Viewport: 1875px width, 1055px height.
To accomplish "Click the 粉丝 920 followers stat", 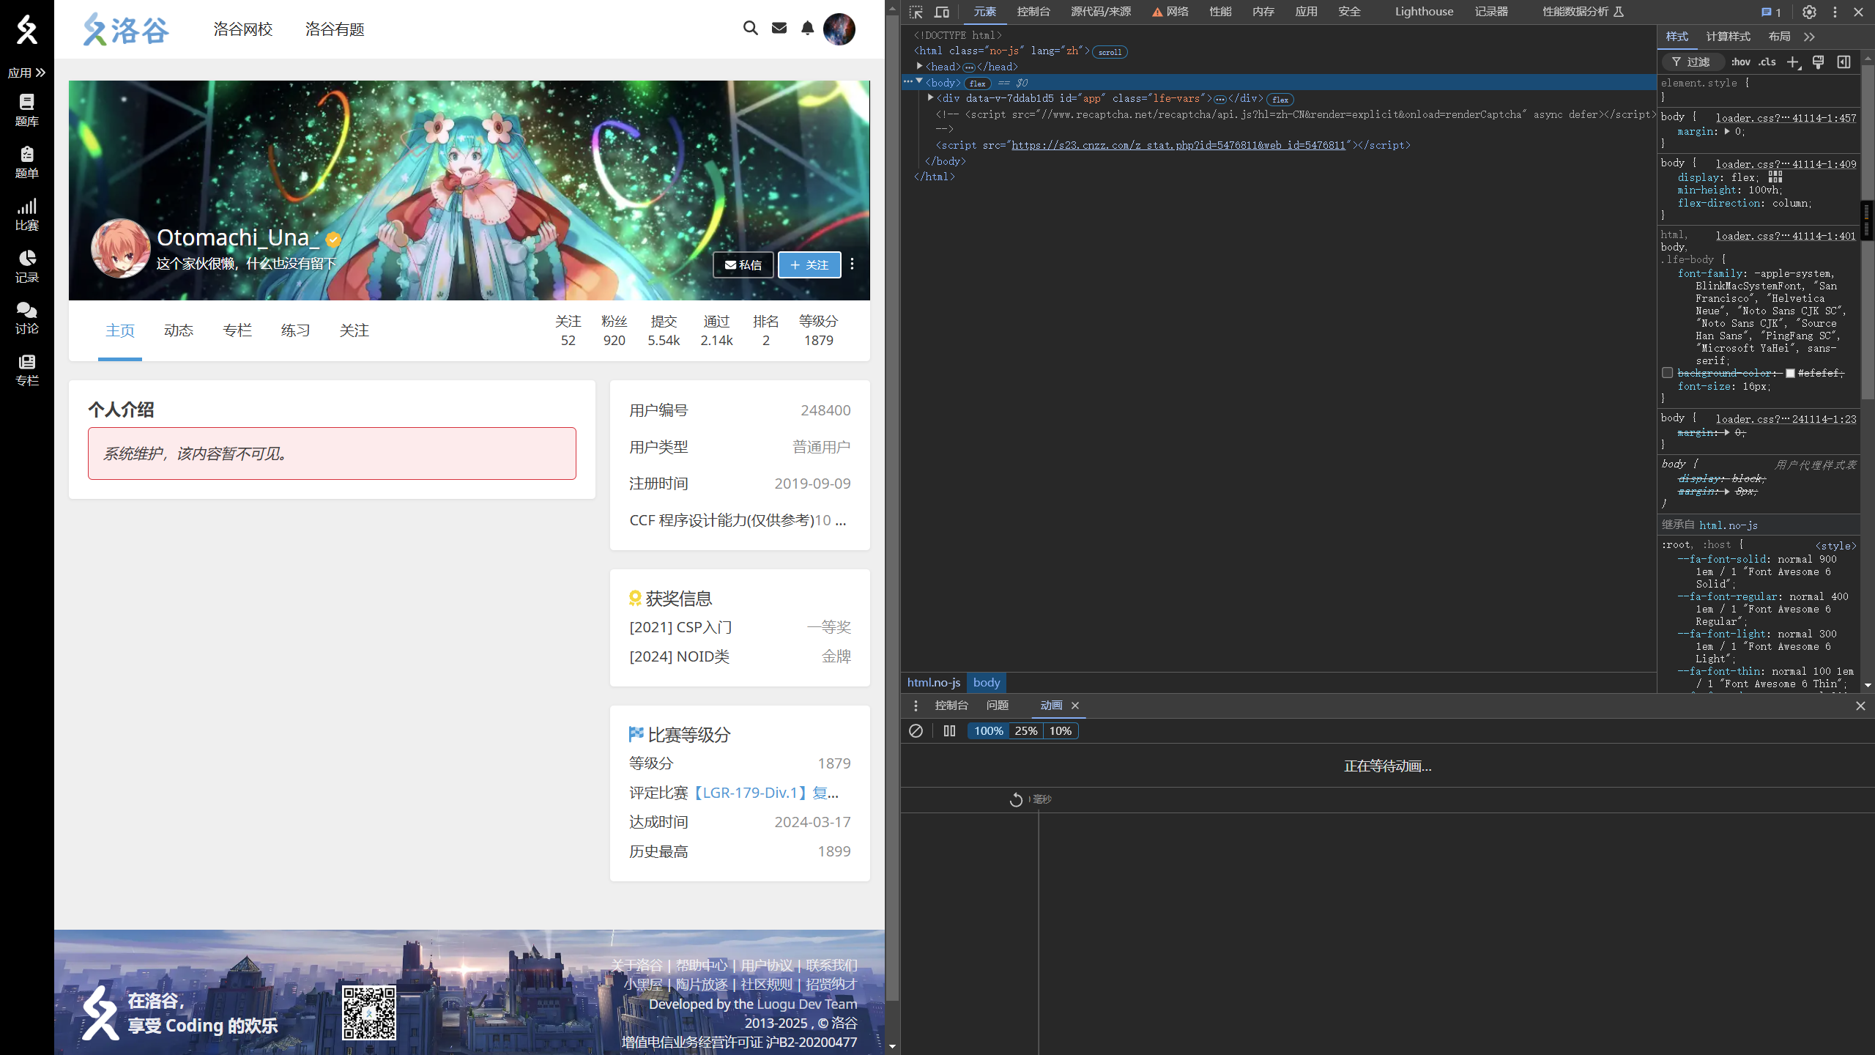I will pyautogui.click(x=615, y=330).
